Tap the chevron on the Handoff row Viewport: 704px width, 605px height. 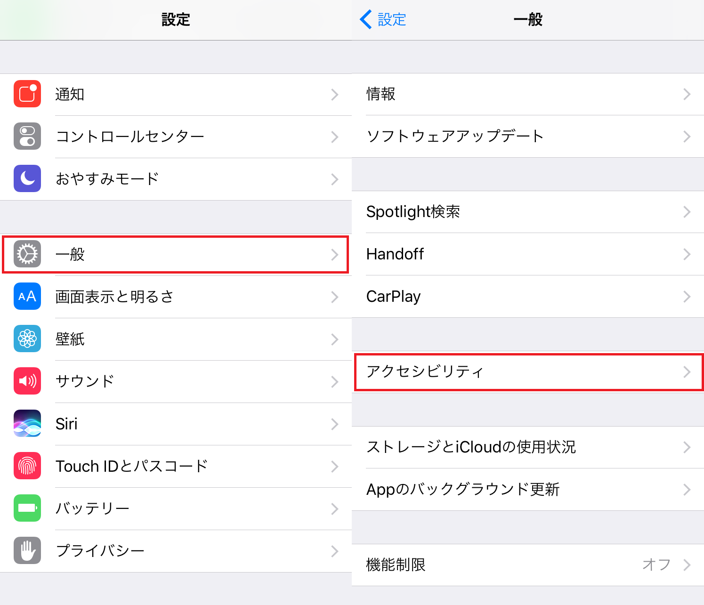click(x=687, y=254)
